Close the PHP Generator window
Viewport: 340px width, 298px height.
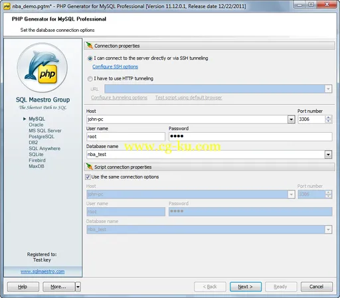click(327, 5)
